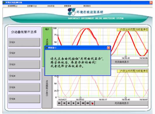Click the fast rewind double-arrow button
This screenshot has width=155, height=114.
pos(64,103)
